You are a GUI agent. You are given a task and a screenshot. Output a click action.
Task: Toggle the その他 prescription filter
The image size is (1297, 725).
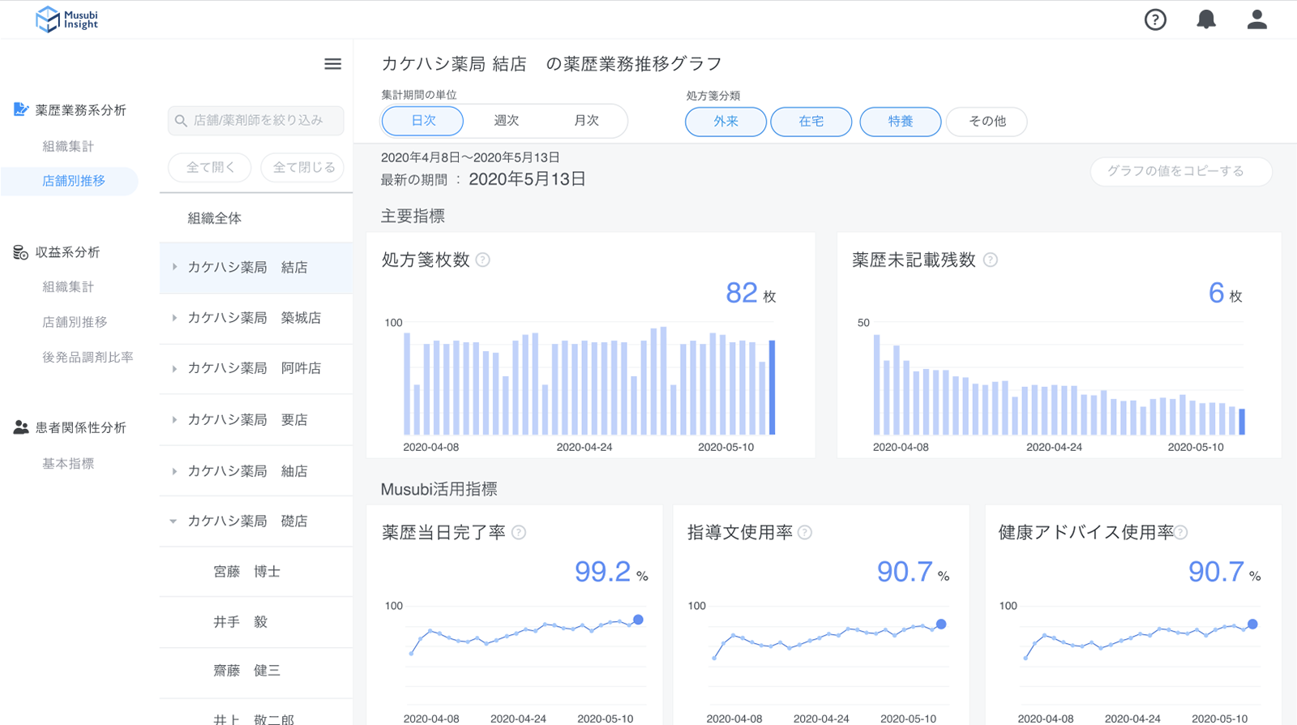(987, 122)
